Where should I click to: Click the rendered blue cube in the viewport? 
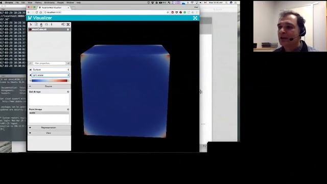(125, 91)
